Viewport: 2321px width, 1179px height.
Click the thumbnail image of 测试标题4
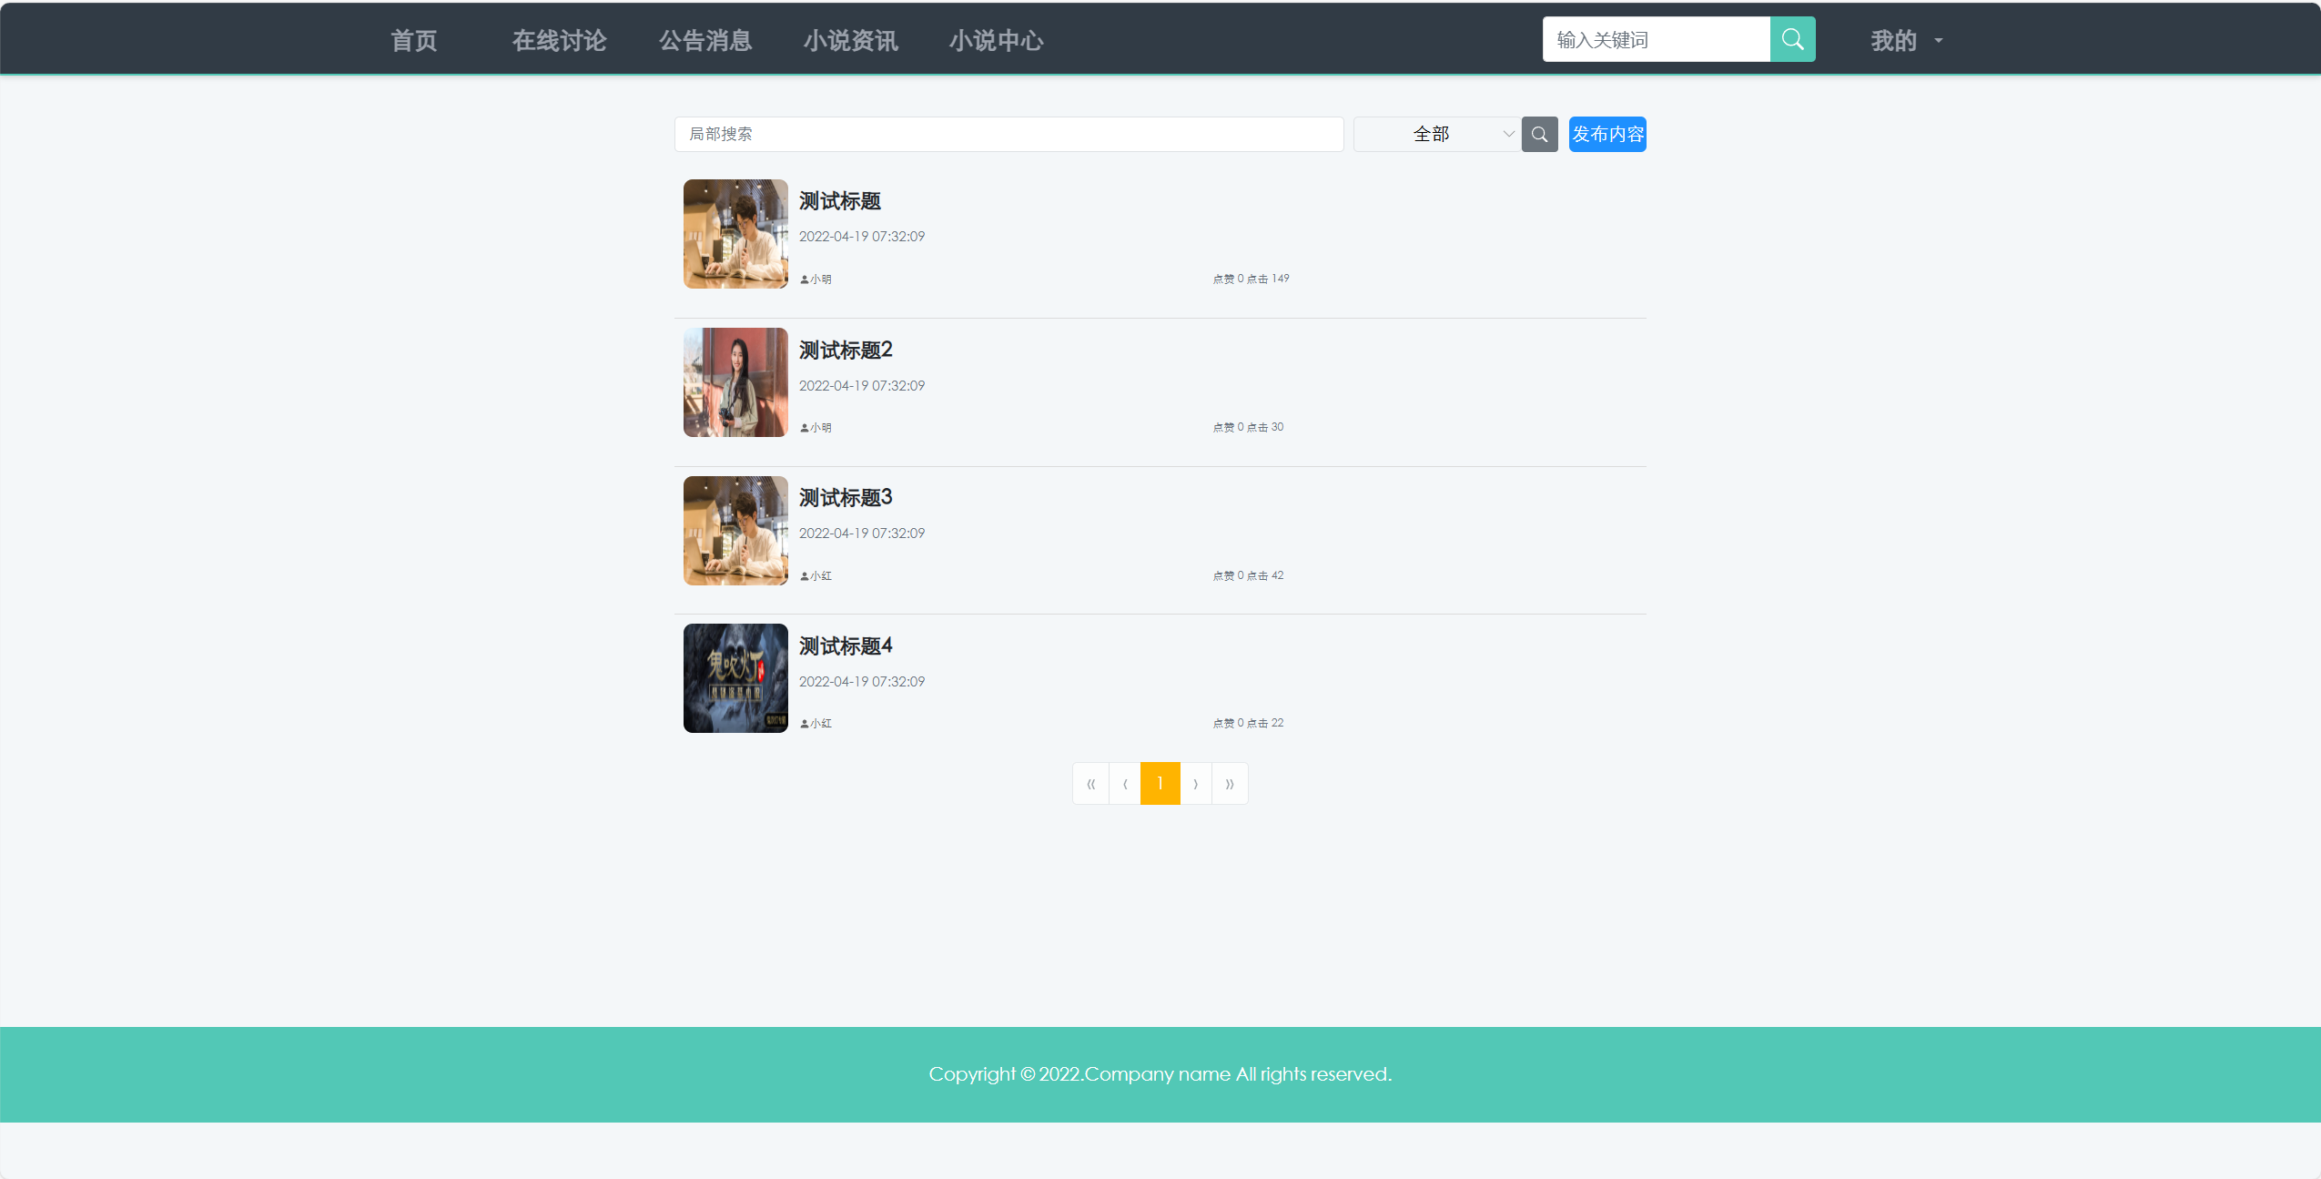(x=735, y=677)
